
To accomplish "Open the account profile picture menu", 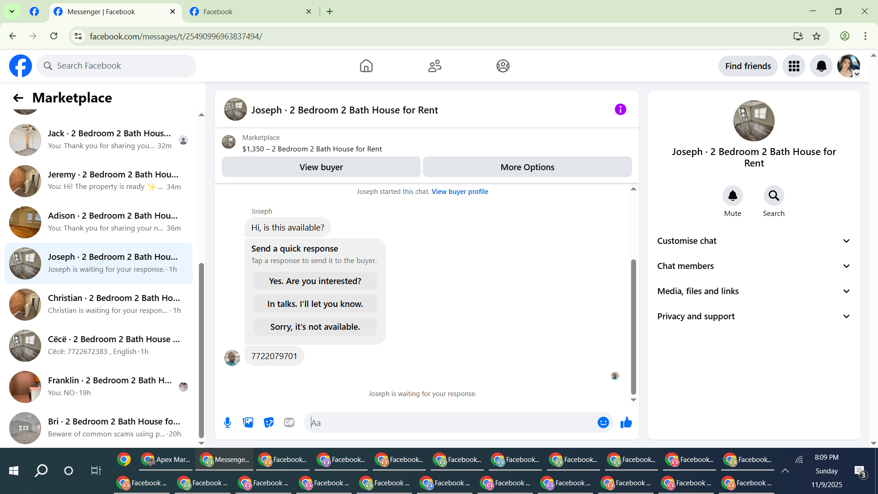I will [x=849, y=66].
